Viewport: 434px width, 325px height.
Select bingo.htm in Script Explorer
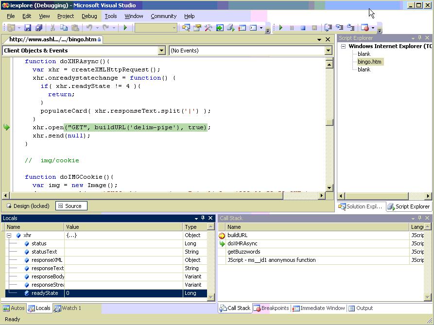[x=369, y=62]
